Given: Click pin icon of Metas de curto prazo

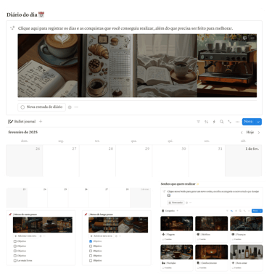Looking at the screenshot, I should pos(10,215).
